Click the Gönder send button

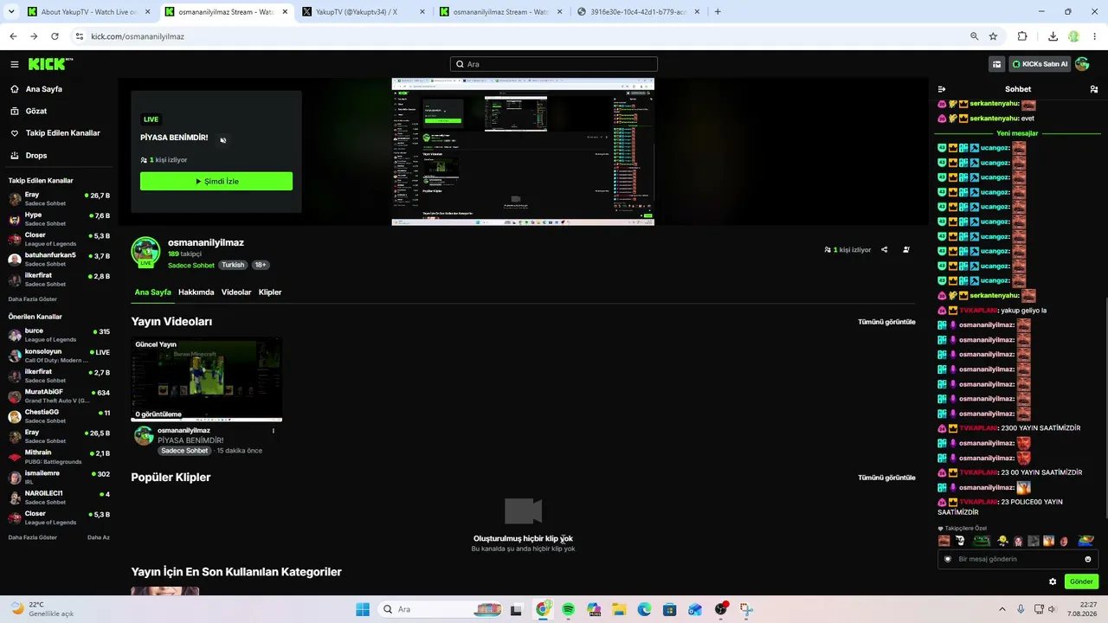pyautogui.click(x=1081, y=581)
